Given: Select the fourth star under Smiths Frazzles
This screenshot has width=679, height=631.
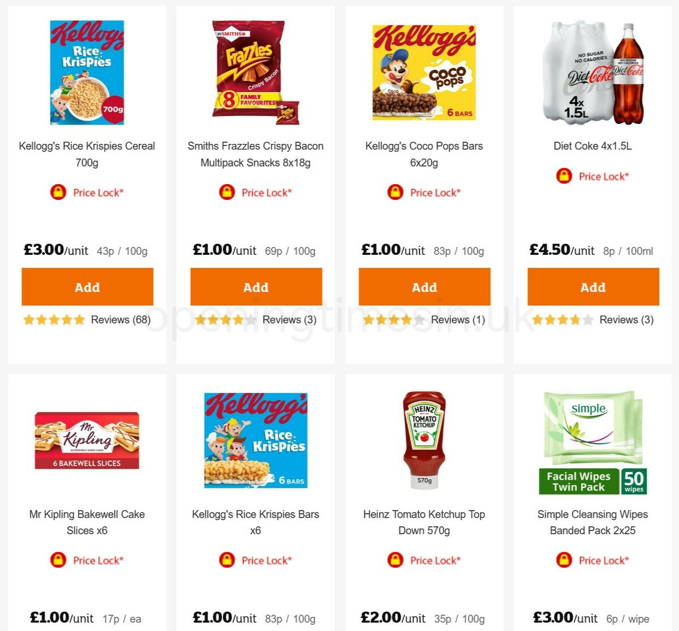Looking at the screenshot, I should 238,319.
